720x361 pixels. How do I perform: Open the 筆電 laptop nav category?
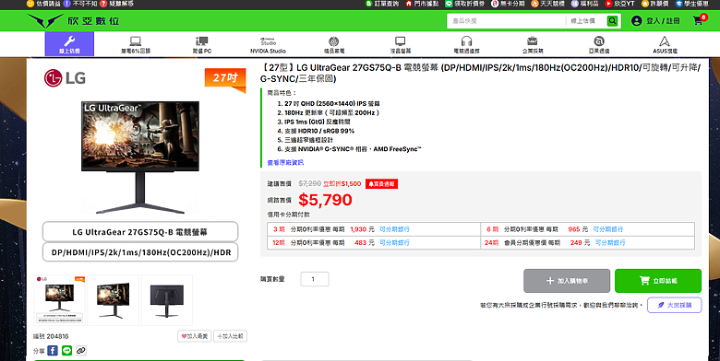pos(136,45)
